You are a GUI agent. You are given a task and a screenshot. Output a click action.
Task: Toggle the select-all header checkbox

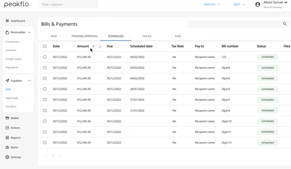tap(45, 46)
